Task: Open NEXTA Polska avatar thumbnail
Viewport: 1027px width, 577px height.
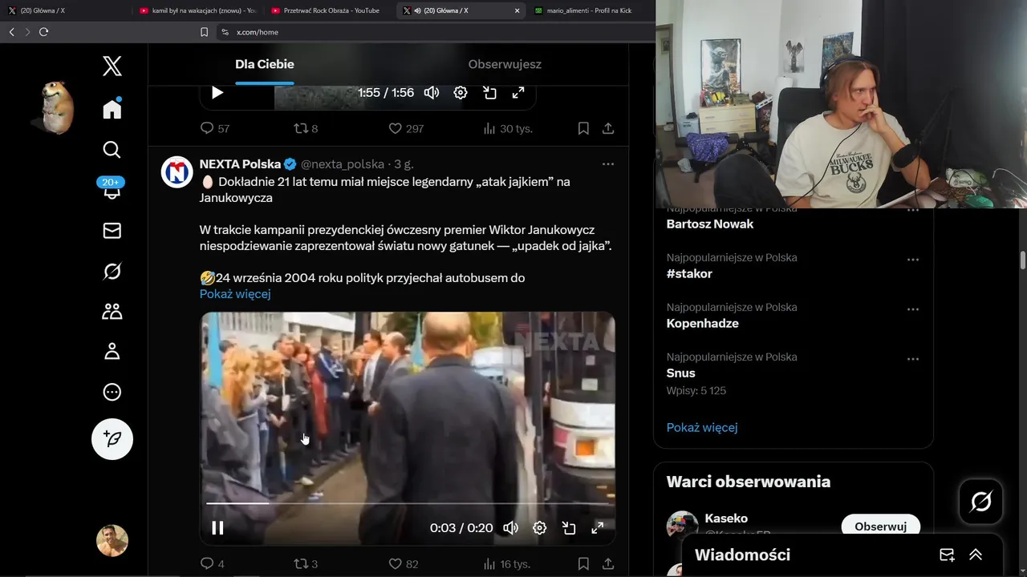Action: pyautogui.click(x=177, y=172)
